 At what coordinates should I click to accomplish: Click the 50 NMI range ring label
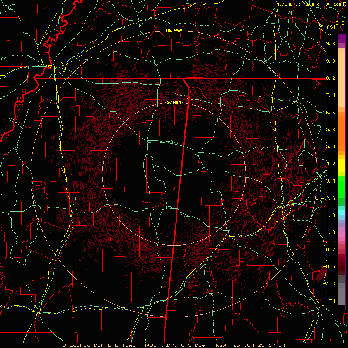pyautogui.click(x=174, y=102)
